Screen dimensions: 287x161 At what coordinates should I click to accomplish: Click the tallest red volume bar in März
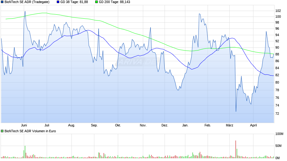point(236,149)
